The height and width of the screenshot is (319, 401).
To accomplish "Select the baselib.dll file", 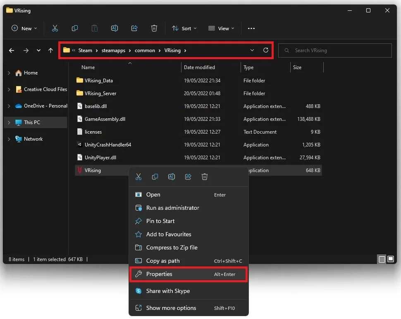I will [198, 106].
